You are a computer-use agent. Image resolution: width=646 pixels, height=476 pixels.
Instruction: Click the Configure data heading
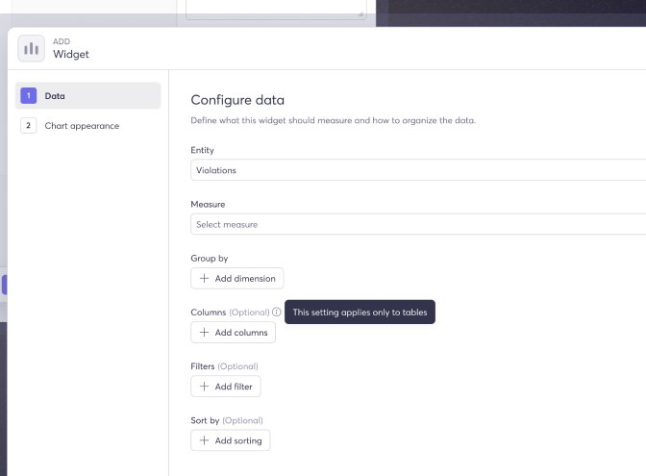[237, 100]
